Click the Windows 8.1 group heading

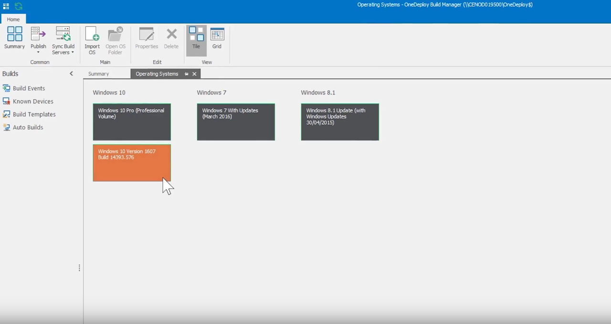[318, 93]
